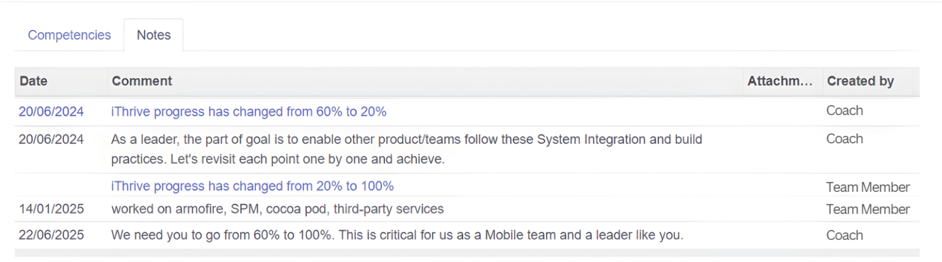The height and width of the screenshot is (262, 942).
Task: Click Coach in the 22/06/2025 row
Action: [x=844, y=236]
